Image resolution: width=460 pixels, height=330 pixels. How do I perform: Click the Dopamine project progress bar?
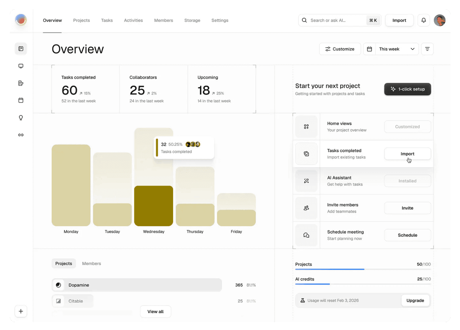coord(137,285)
